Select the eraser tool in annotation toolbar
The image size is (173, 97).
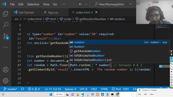point(171,69)
